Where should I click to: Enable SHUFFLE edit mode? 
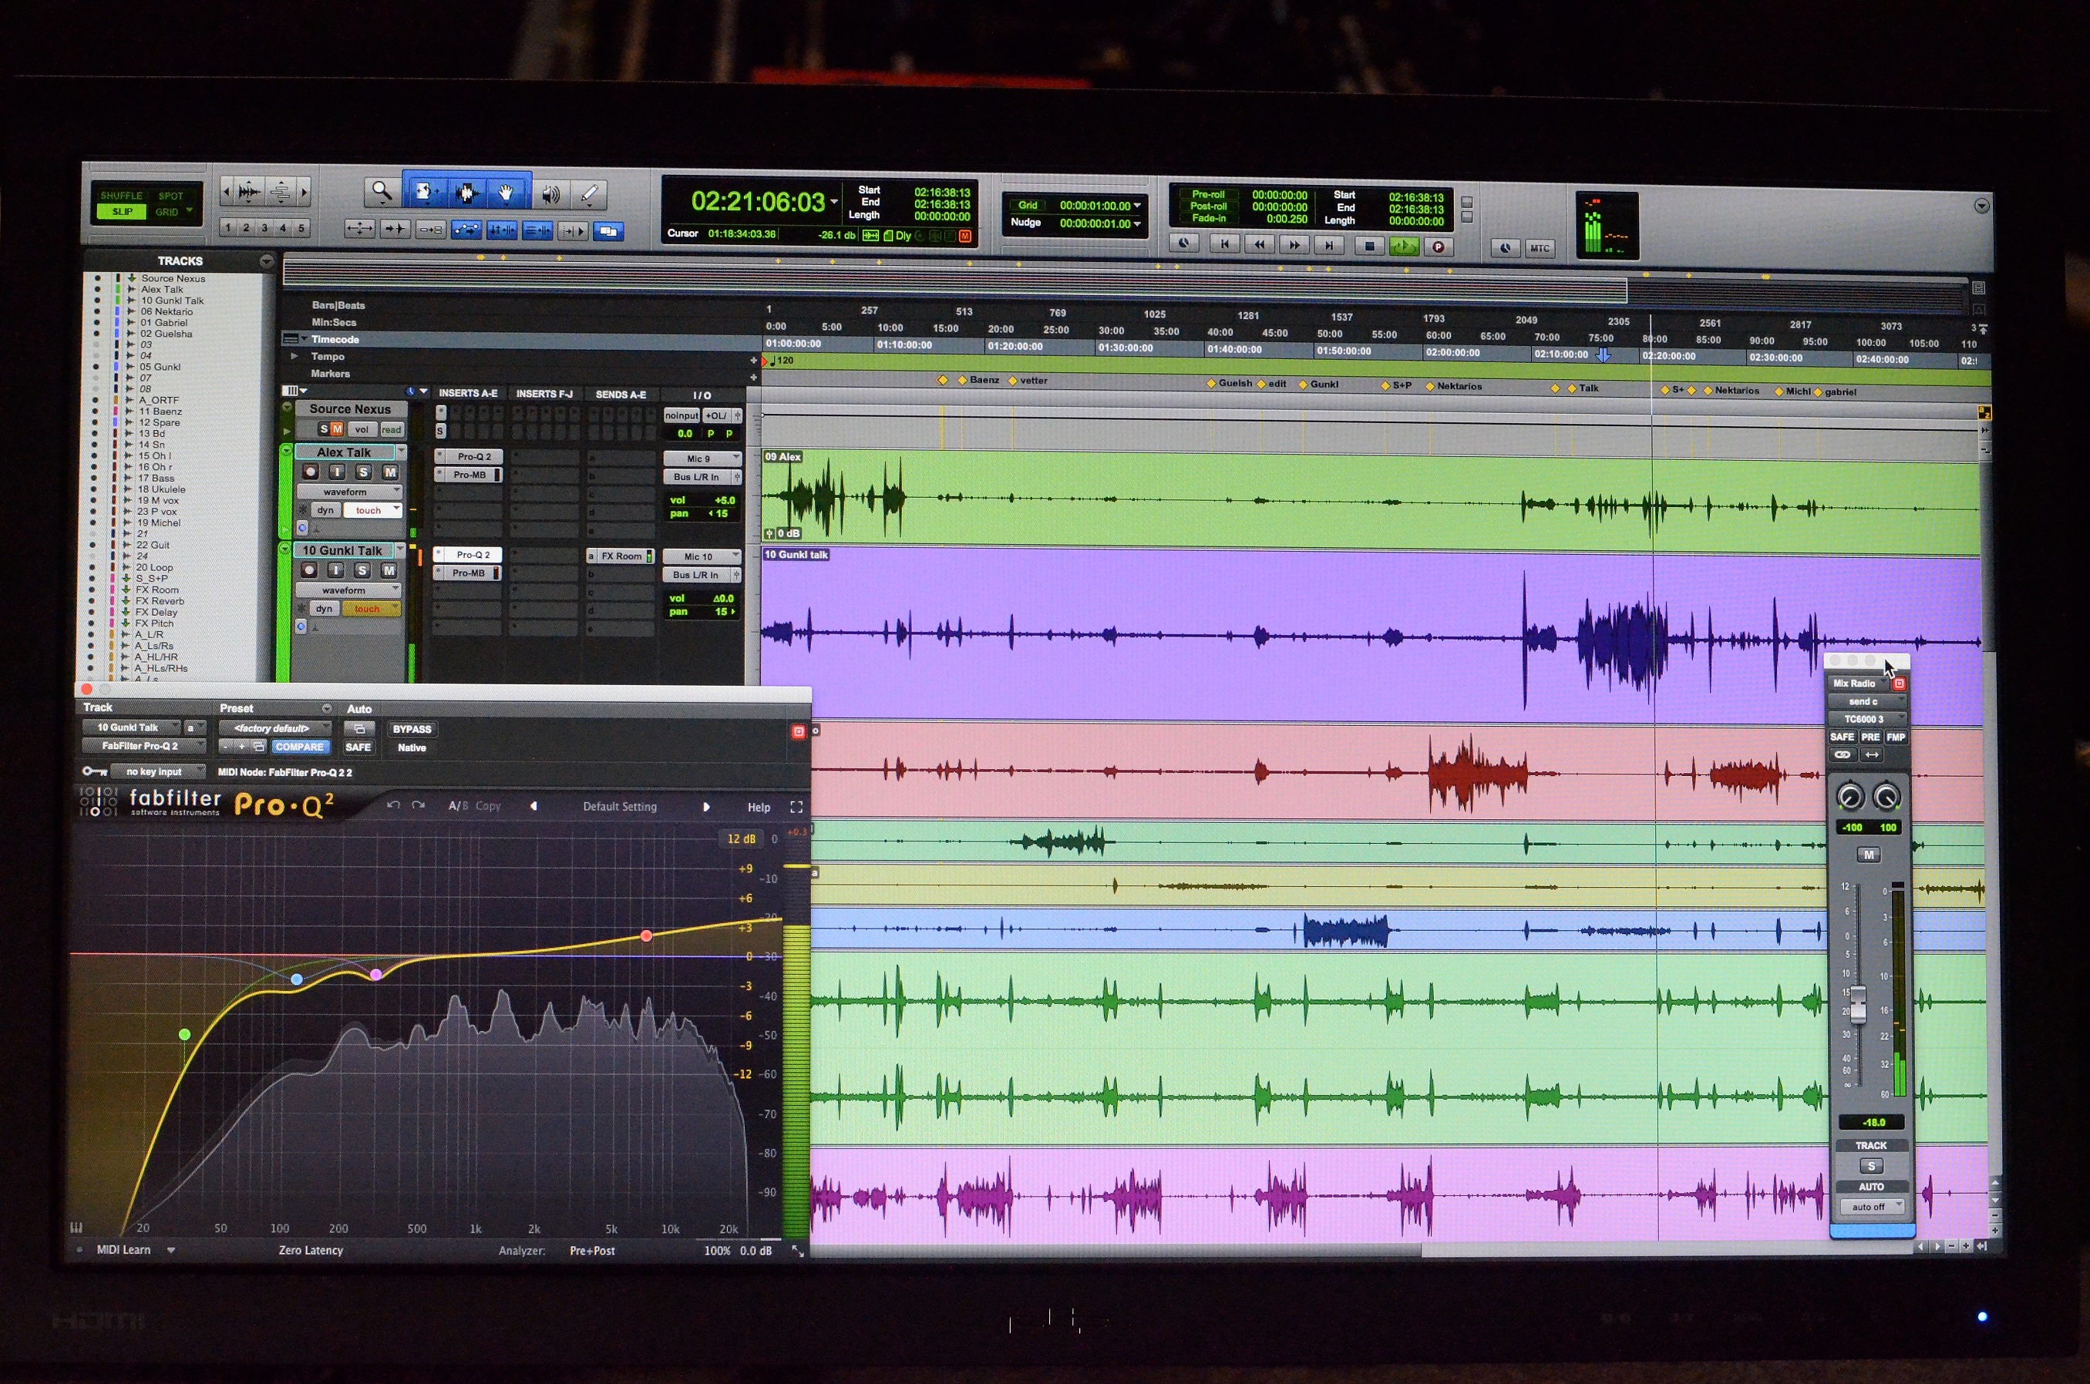121,195
